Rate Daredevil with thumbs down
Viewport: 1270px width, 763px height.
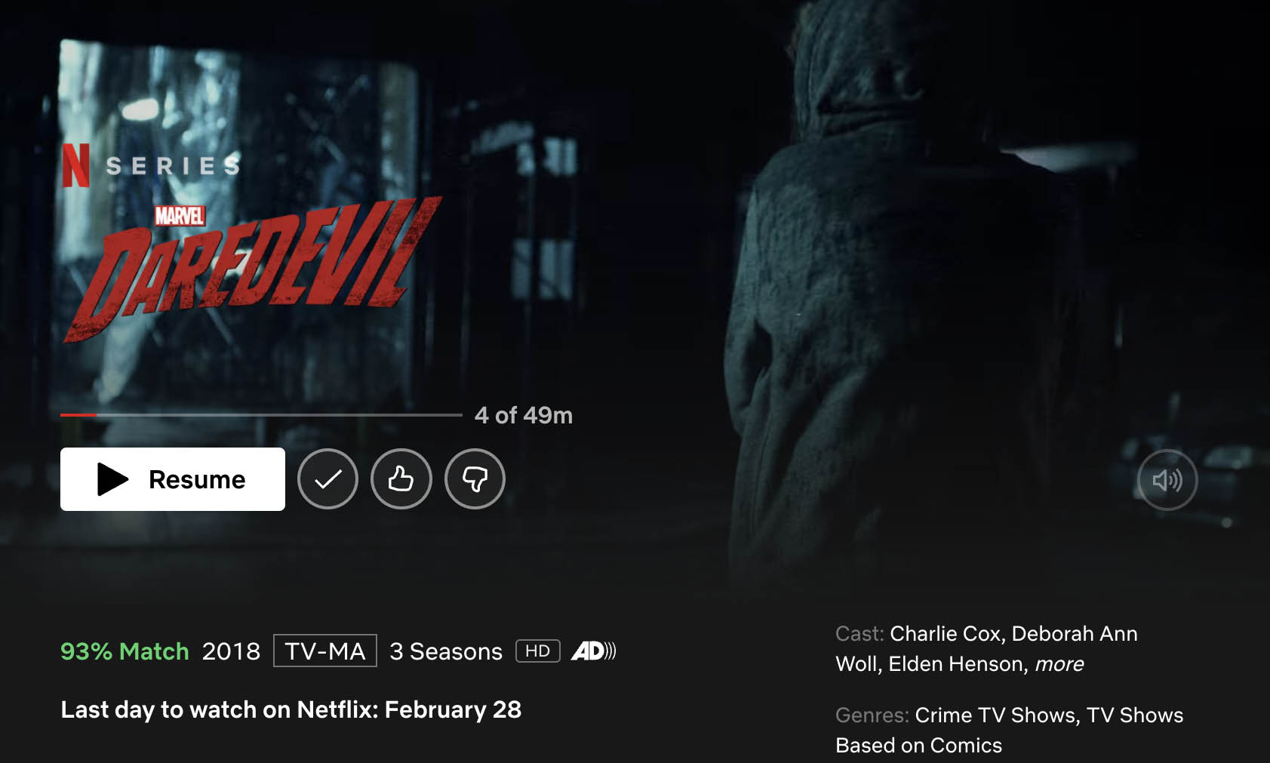475,479
